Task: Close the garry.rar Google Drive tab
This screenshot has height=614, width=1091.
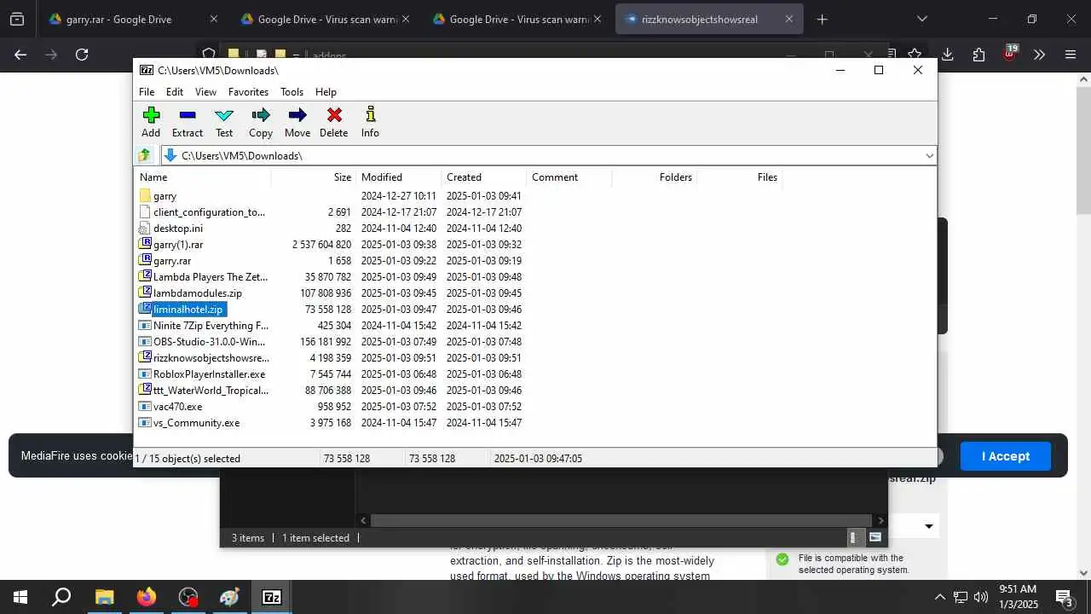Action: (x=214, y=19)
